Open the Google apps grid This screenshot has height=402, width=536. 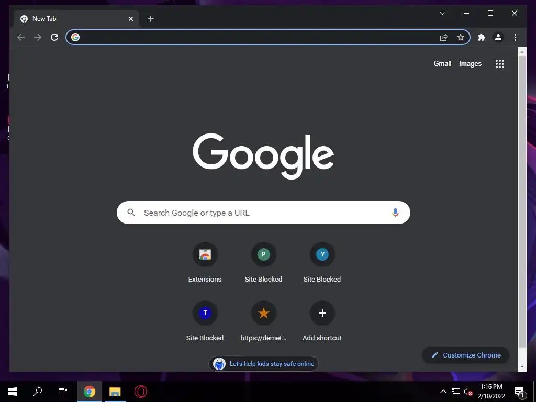point(500,63)
